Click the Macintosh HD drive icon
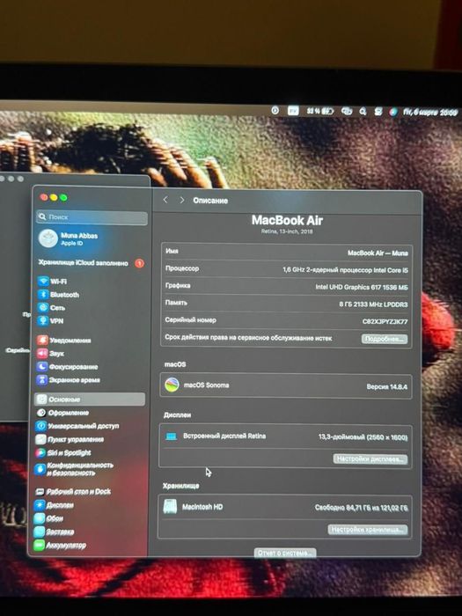This screenshot has width=462, height=616. click(170, 507)
